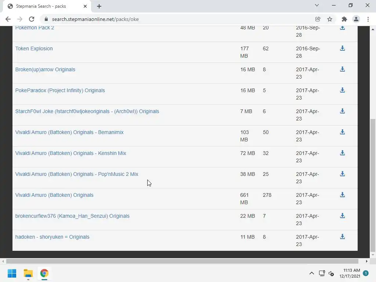The image size is (376, 282).
Task: Open brokencurfiew376 (Kamoa_Han_Senzui) Originals link
Action: pyautogui.click(x=72, y=216)
